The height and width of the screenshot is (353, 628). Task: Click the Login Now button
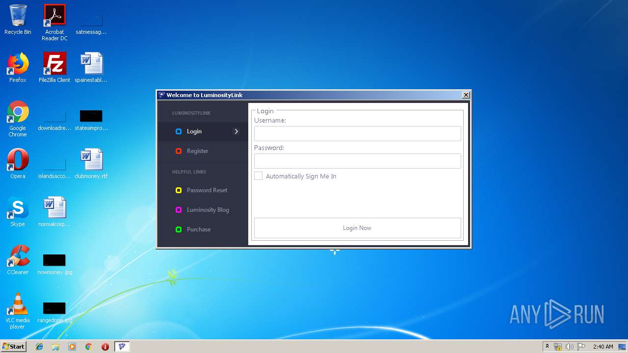pyautogui.click(x=357, y=228)
